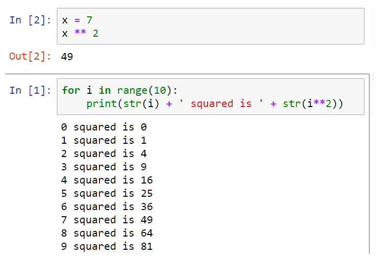Click the In [1] prompt label
The image size is (379, 259).
30,90
